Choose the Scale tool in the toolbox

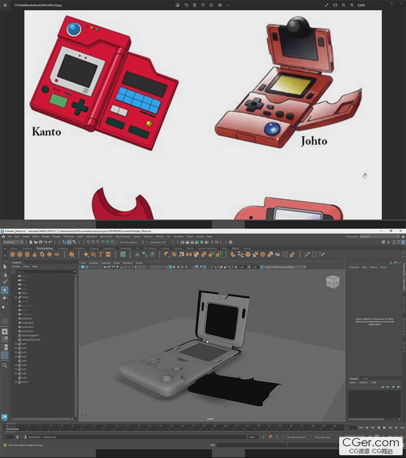(5, 306)
